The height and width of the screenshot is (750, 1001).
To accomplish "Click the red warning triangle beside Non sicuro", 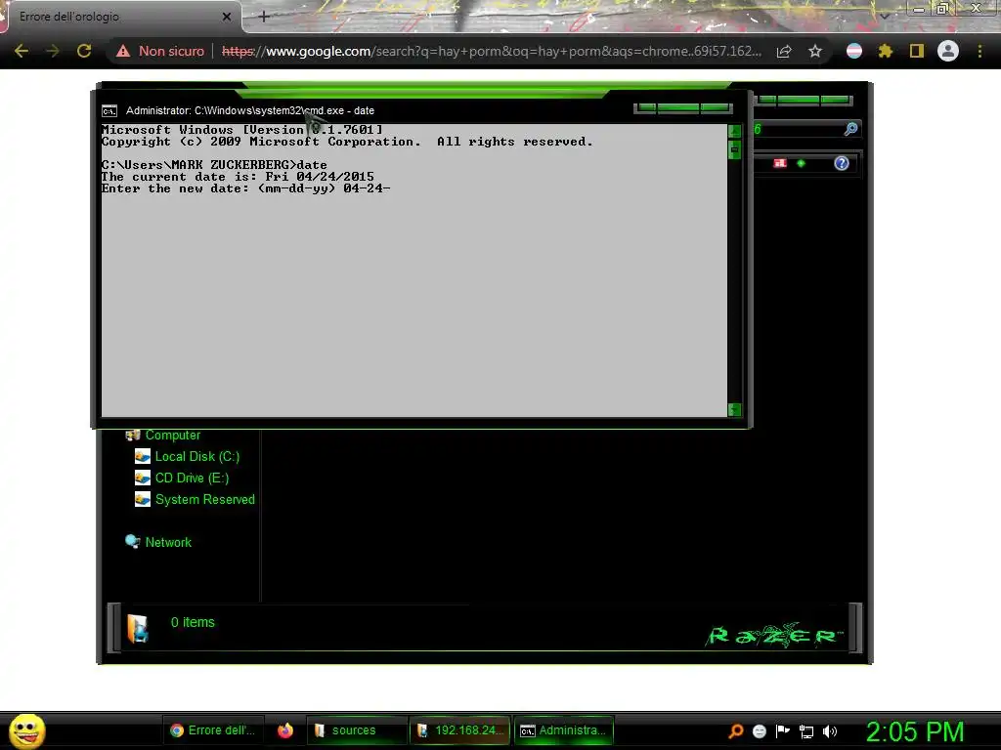I will 122,51.
